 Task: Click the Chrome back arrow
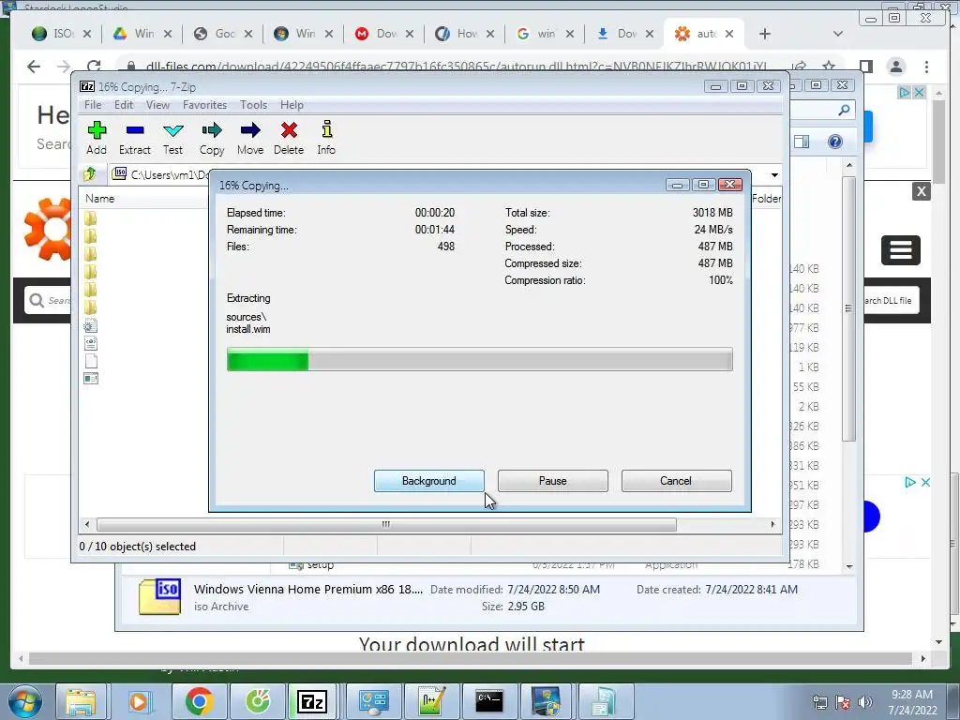tap(34, 67)
